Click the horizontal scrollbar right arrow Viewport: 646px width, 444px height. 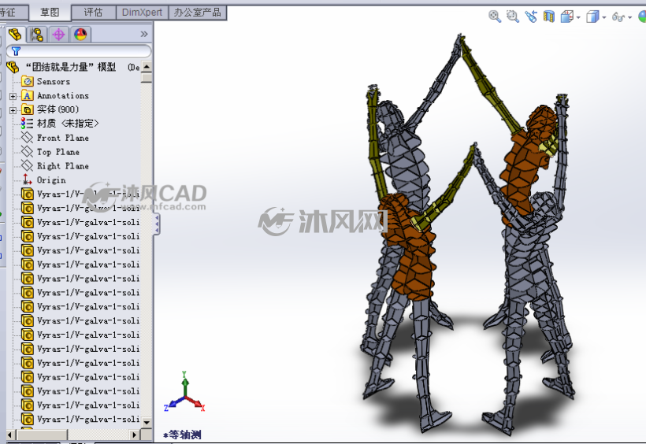[134, 435]
